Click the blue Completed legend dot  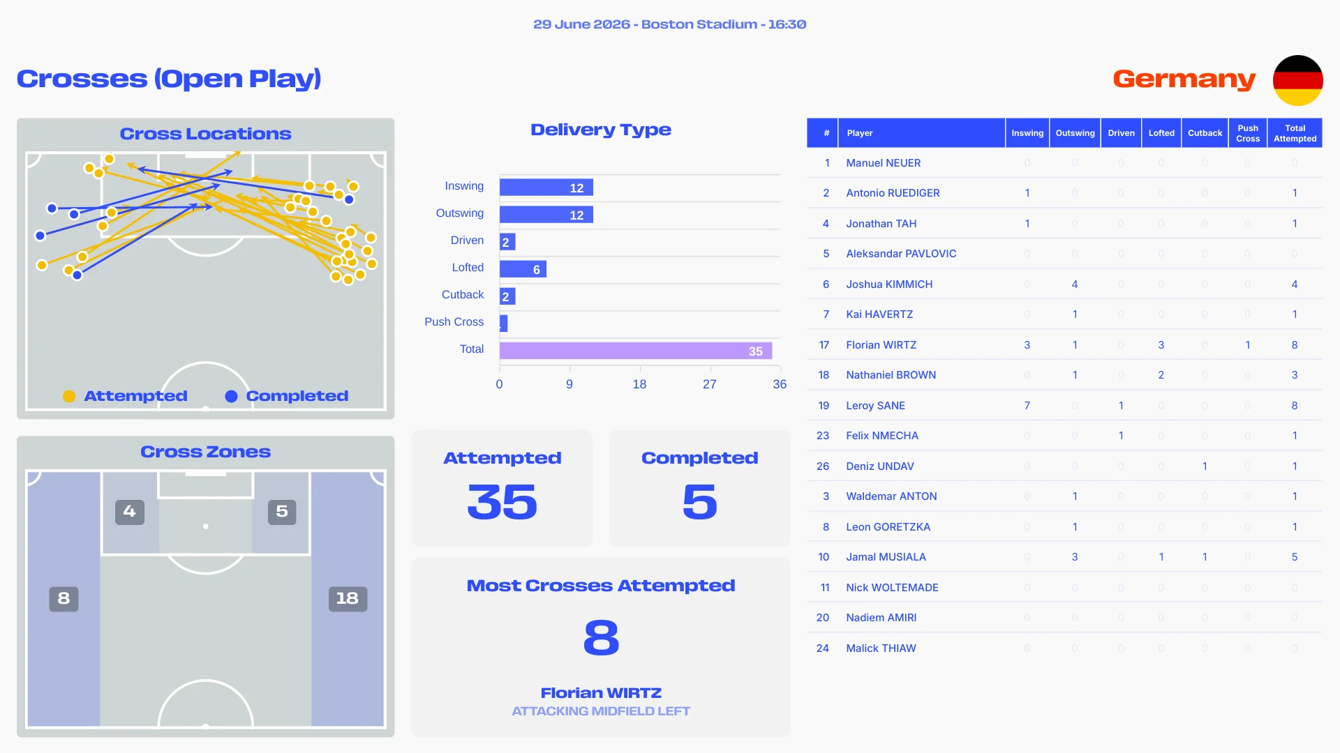(231, 396)
